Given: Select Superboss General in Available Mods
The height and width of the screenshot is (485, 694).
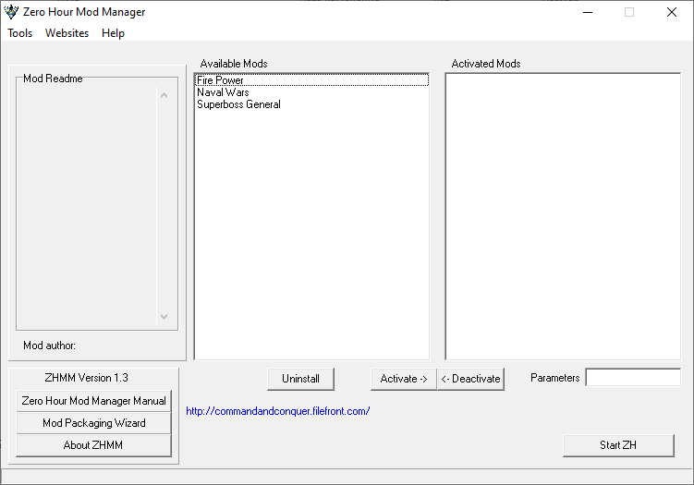Looking at the screenshot, I should (x=311, y=104).
